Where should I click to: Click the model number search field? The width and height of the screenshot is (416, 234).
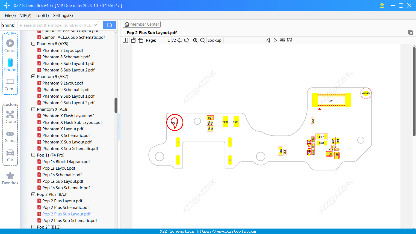(x=55, y=25)
